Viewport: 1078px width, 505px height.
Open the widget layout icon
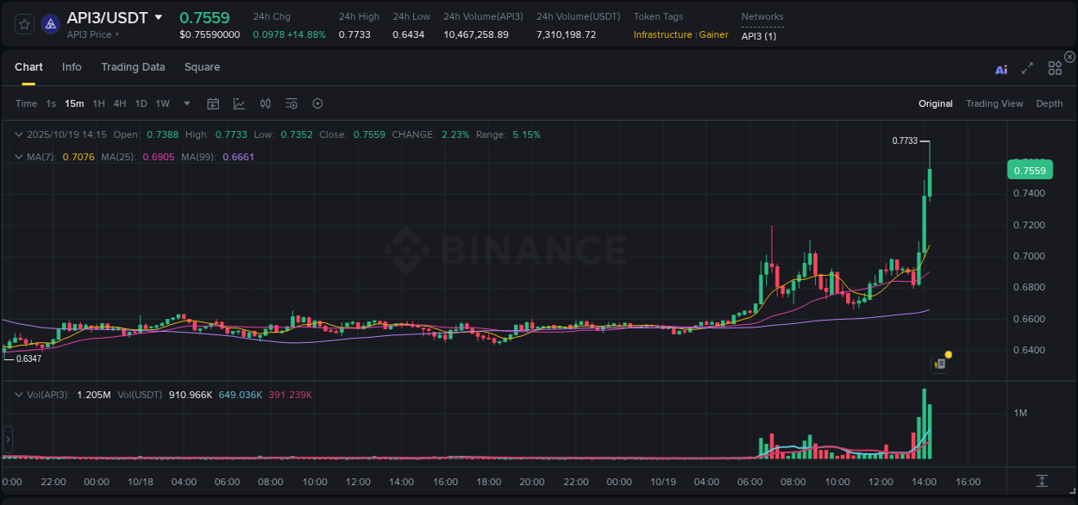pos(1054,67)
